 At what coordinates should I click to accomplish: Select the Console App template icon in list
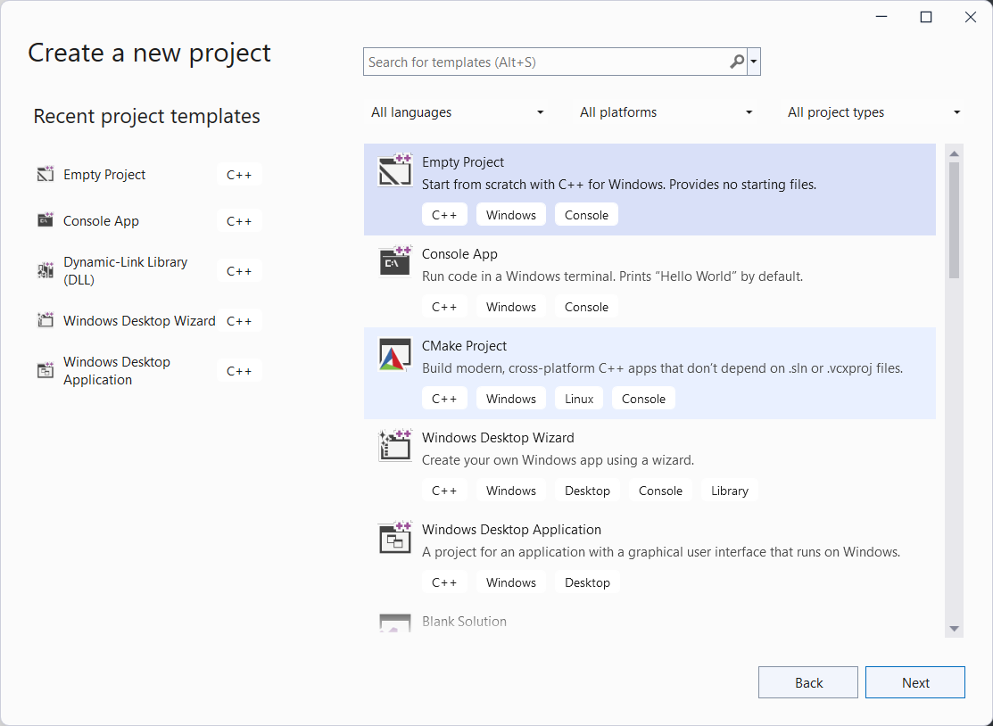point(394,262)
